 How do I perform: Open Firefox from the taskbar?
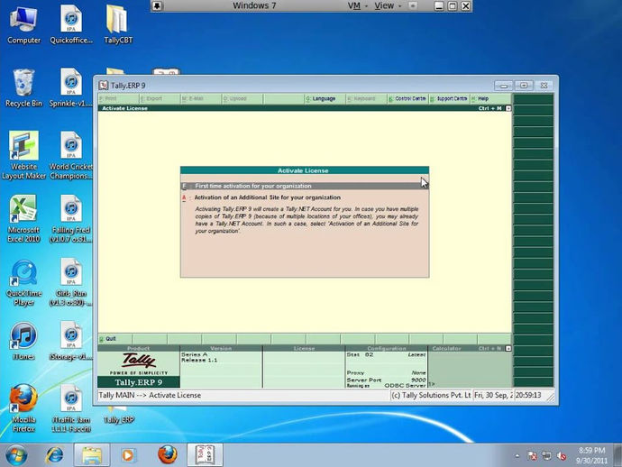168,455
